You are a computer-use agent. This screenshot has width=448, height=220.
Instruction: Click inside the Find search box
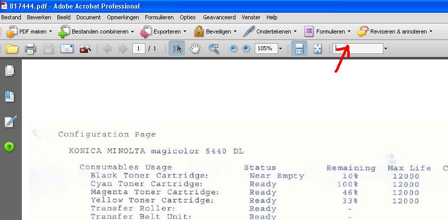357,48
